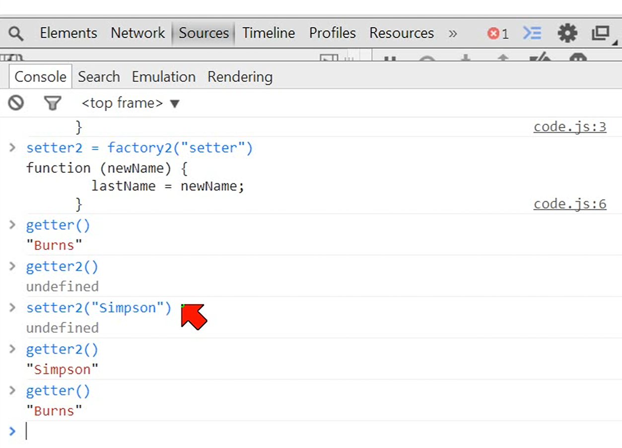Click the 'function (newName) {' output line
Screen dimensions: 622x448
tap(107, 168)
